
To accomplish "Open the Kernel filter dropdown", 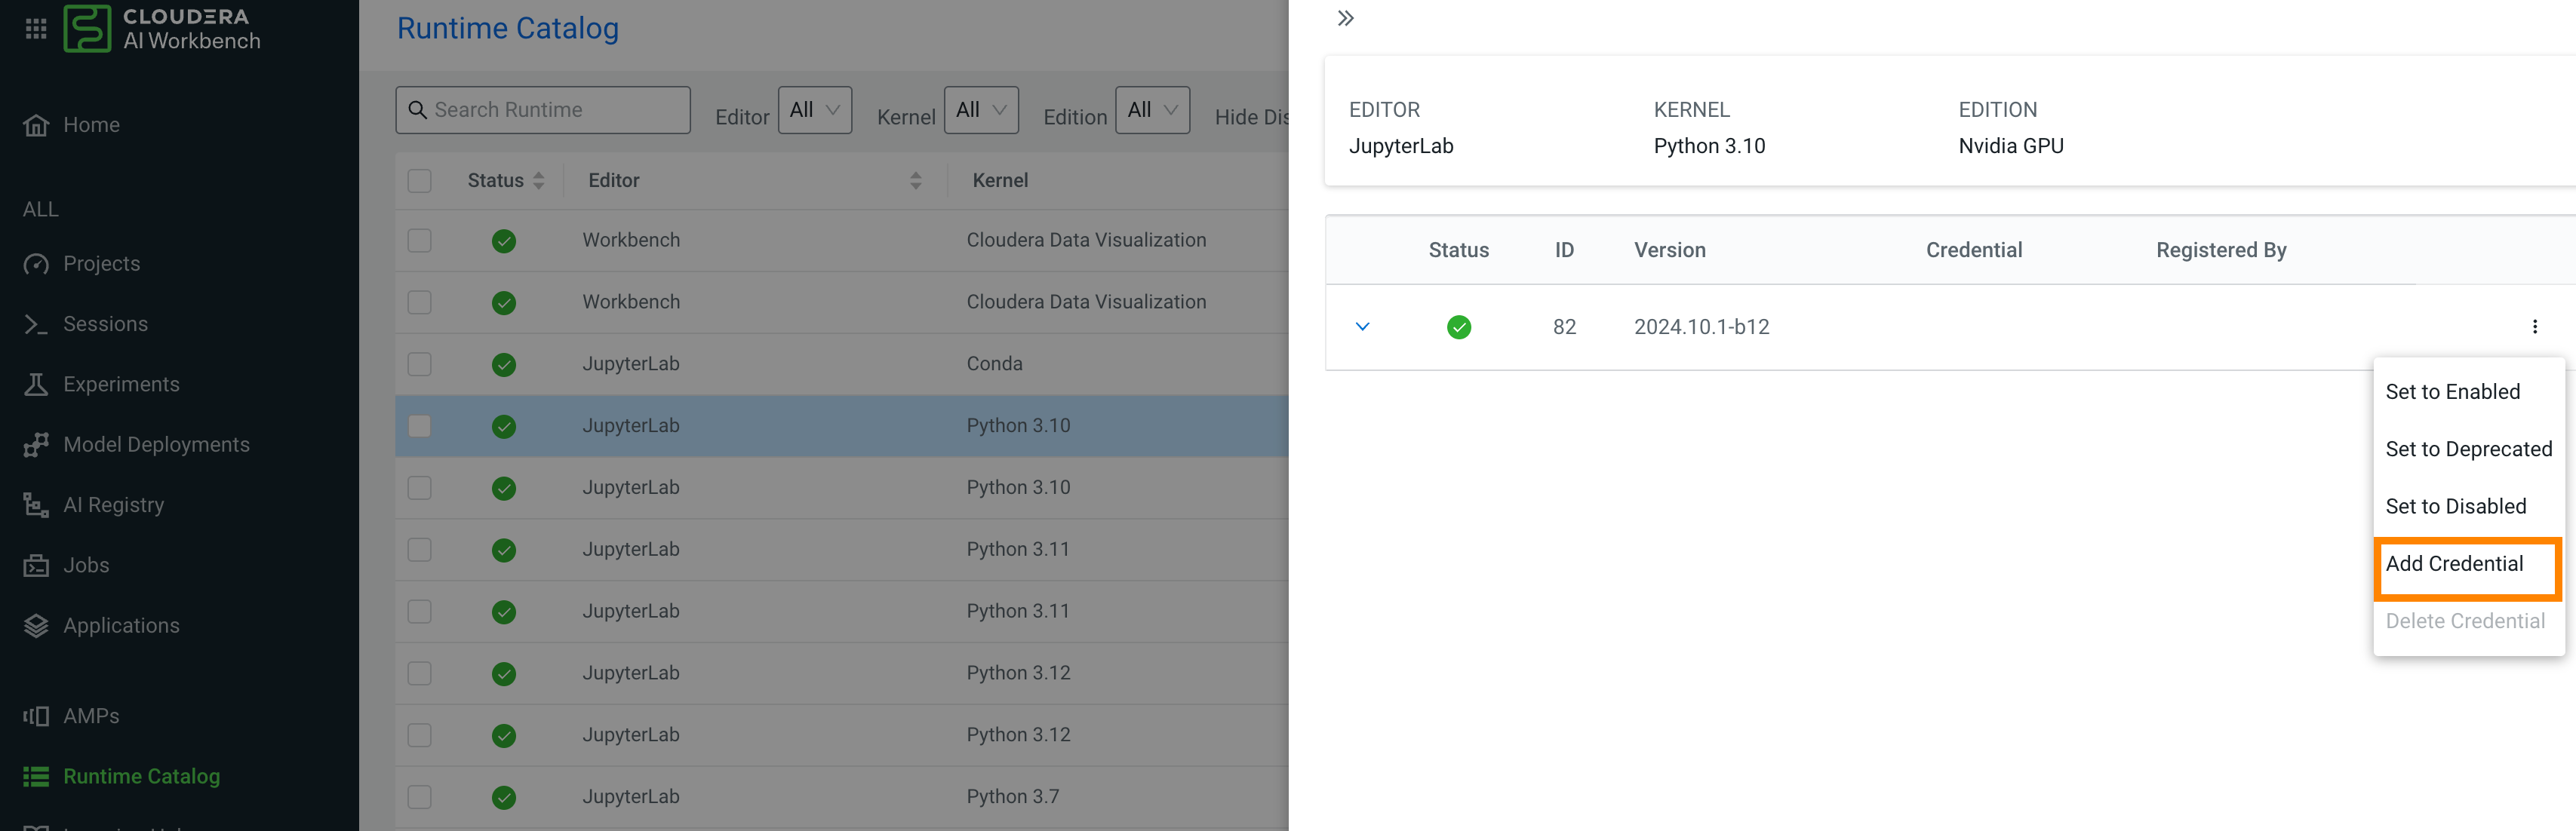I will [x=980, y=110].
